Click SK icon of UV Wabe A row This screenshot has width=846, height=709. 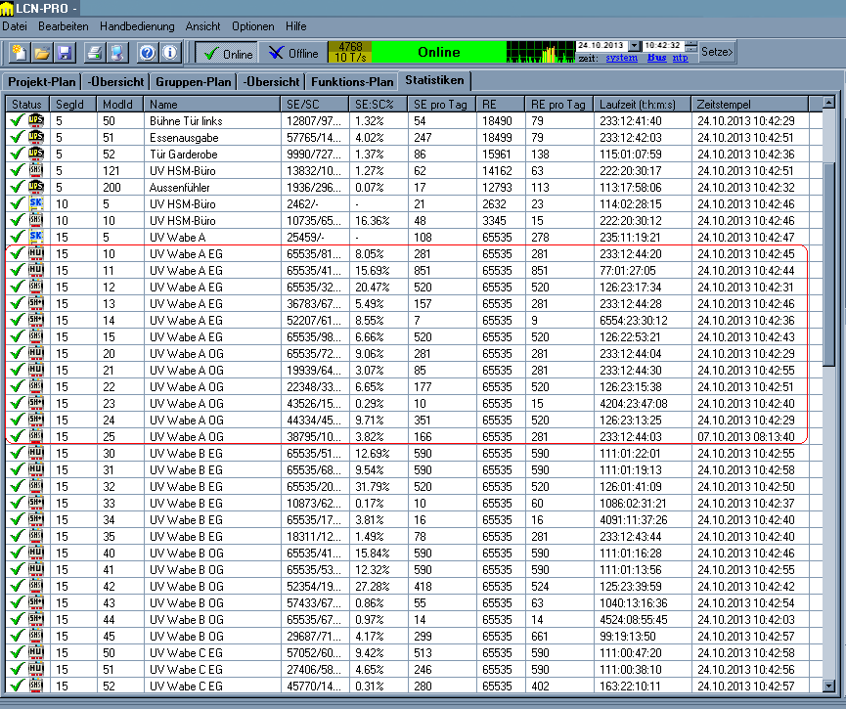coord(36,237)
